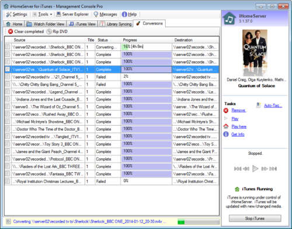The image size is (292, 229).
Task: Toggle checkbox for converting Sherlock row
Action: [8, 47]
